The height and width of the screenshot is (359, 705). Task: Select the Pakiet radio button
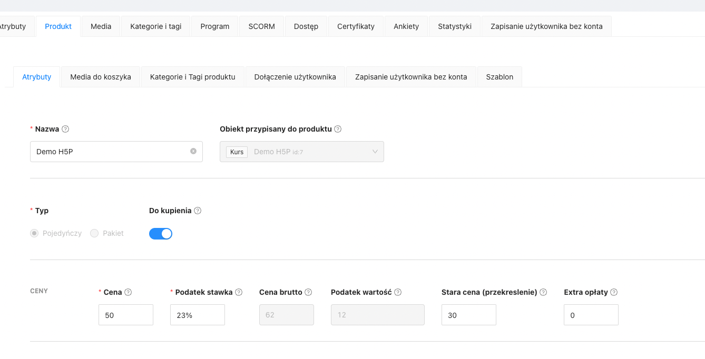(94, 233)
